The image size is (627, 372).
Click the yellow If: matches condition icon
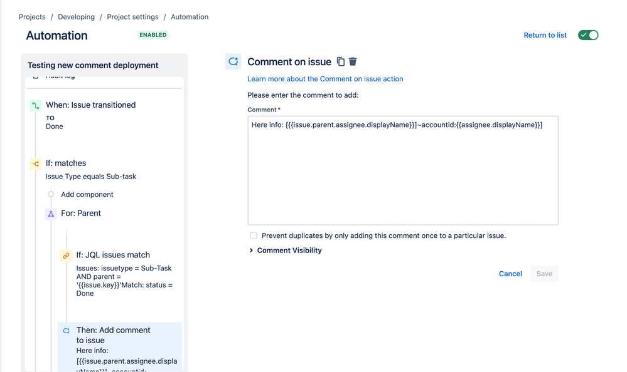pyautogui.click(x=35, y=163)
